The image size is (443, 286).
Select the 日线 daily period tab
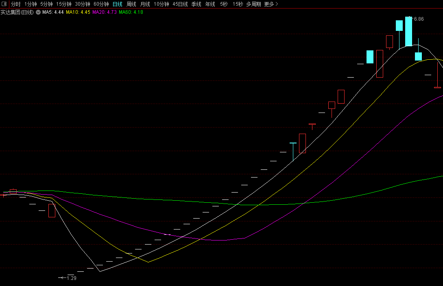pyautogui.click(x=117, y=4)
